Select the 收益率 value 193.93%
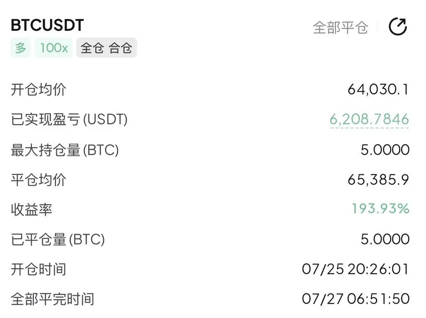Screen dimensions: 426x318 tap(380, 209)
